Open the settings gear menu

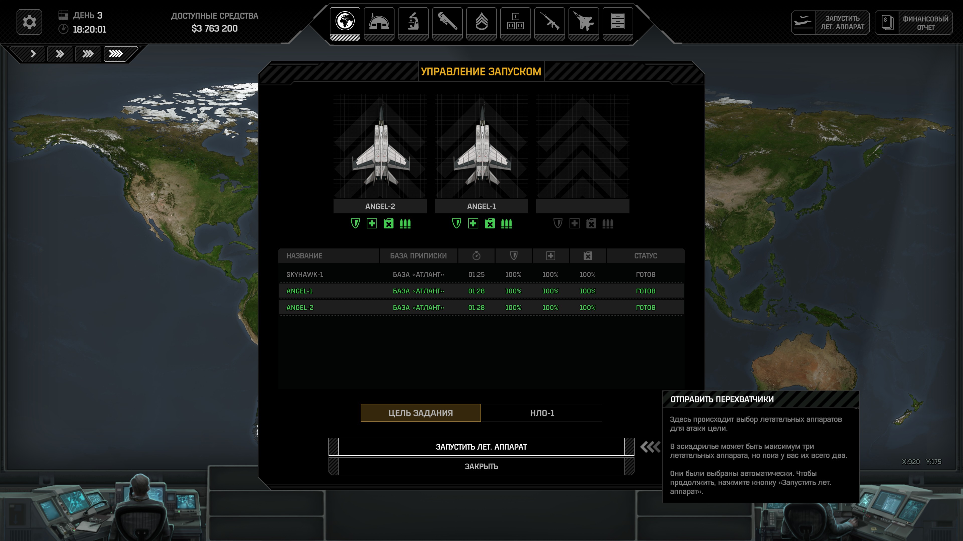(x=29, y=22)
